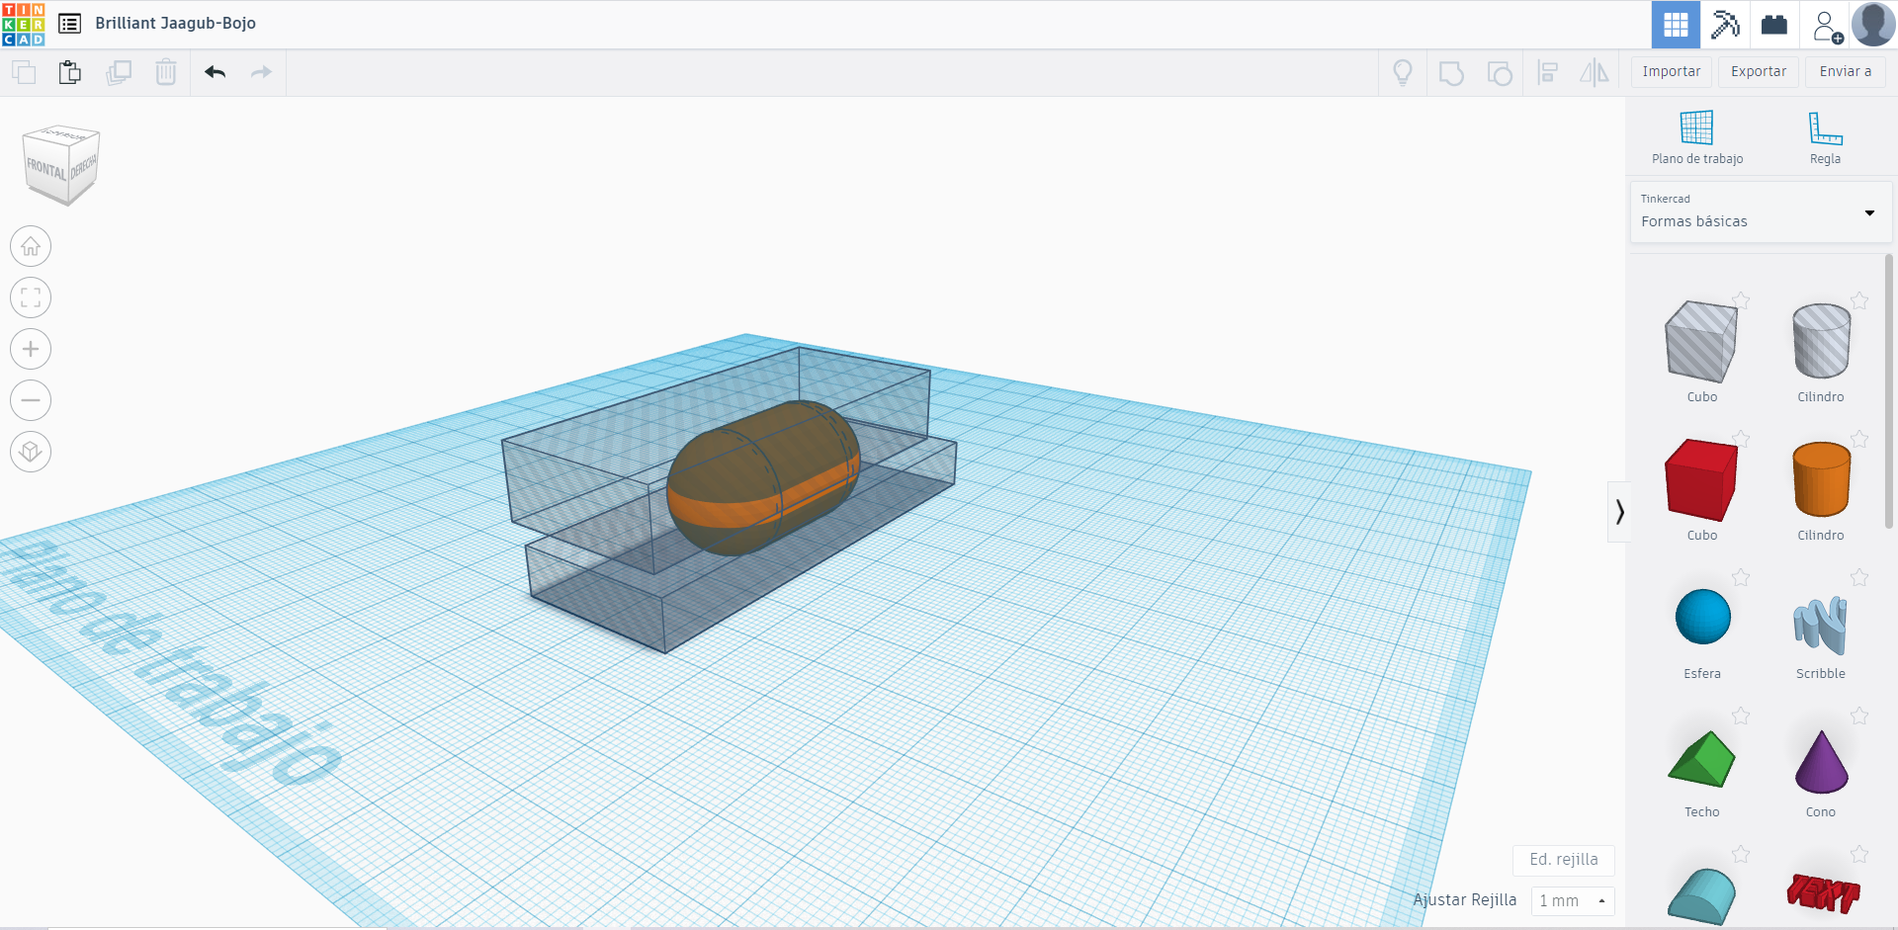Click the Ed. rejilla button
The image size is (1898, 930).
coord(1564,860)
